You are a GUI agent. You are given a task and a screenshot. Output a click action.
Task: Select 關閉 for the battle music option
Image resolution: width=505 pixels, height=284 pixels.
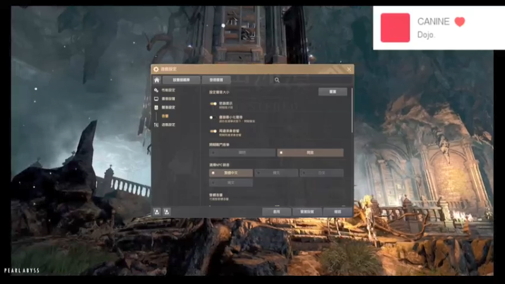click(242, 153)
